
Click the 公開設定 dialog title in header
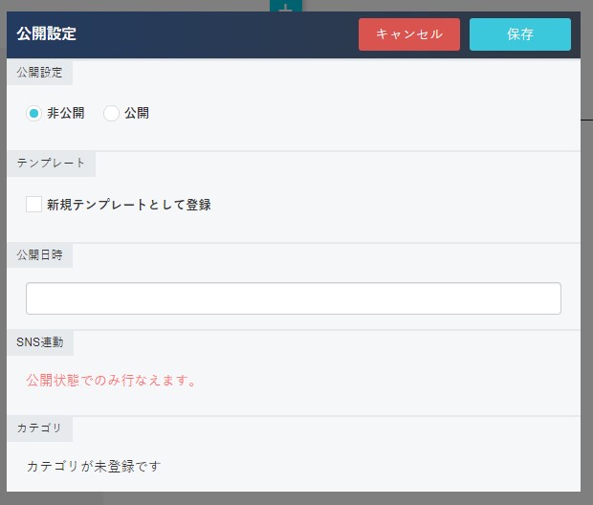(x=46, y=33)
